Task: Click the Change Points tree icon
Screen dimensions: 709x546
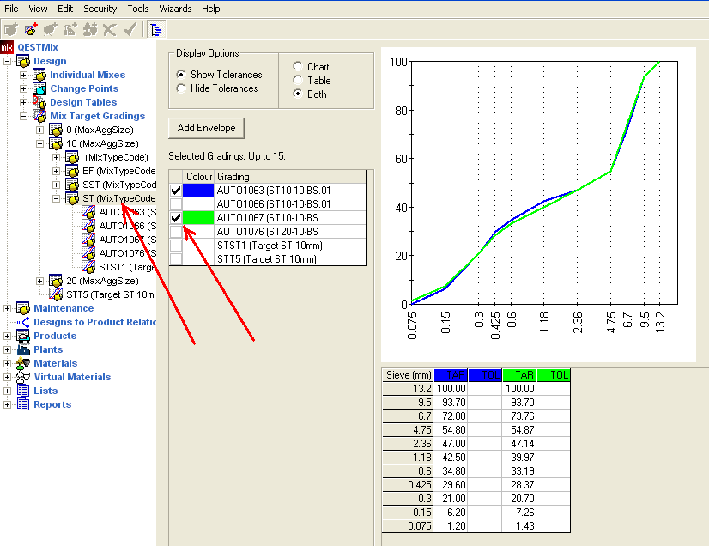Action: [39, 88]
